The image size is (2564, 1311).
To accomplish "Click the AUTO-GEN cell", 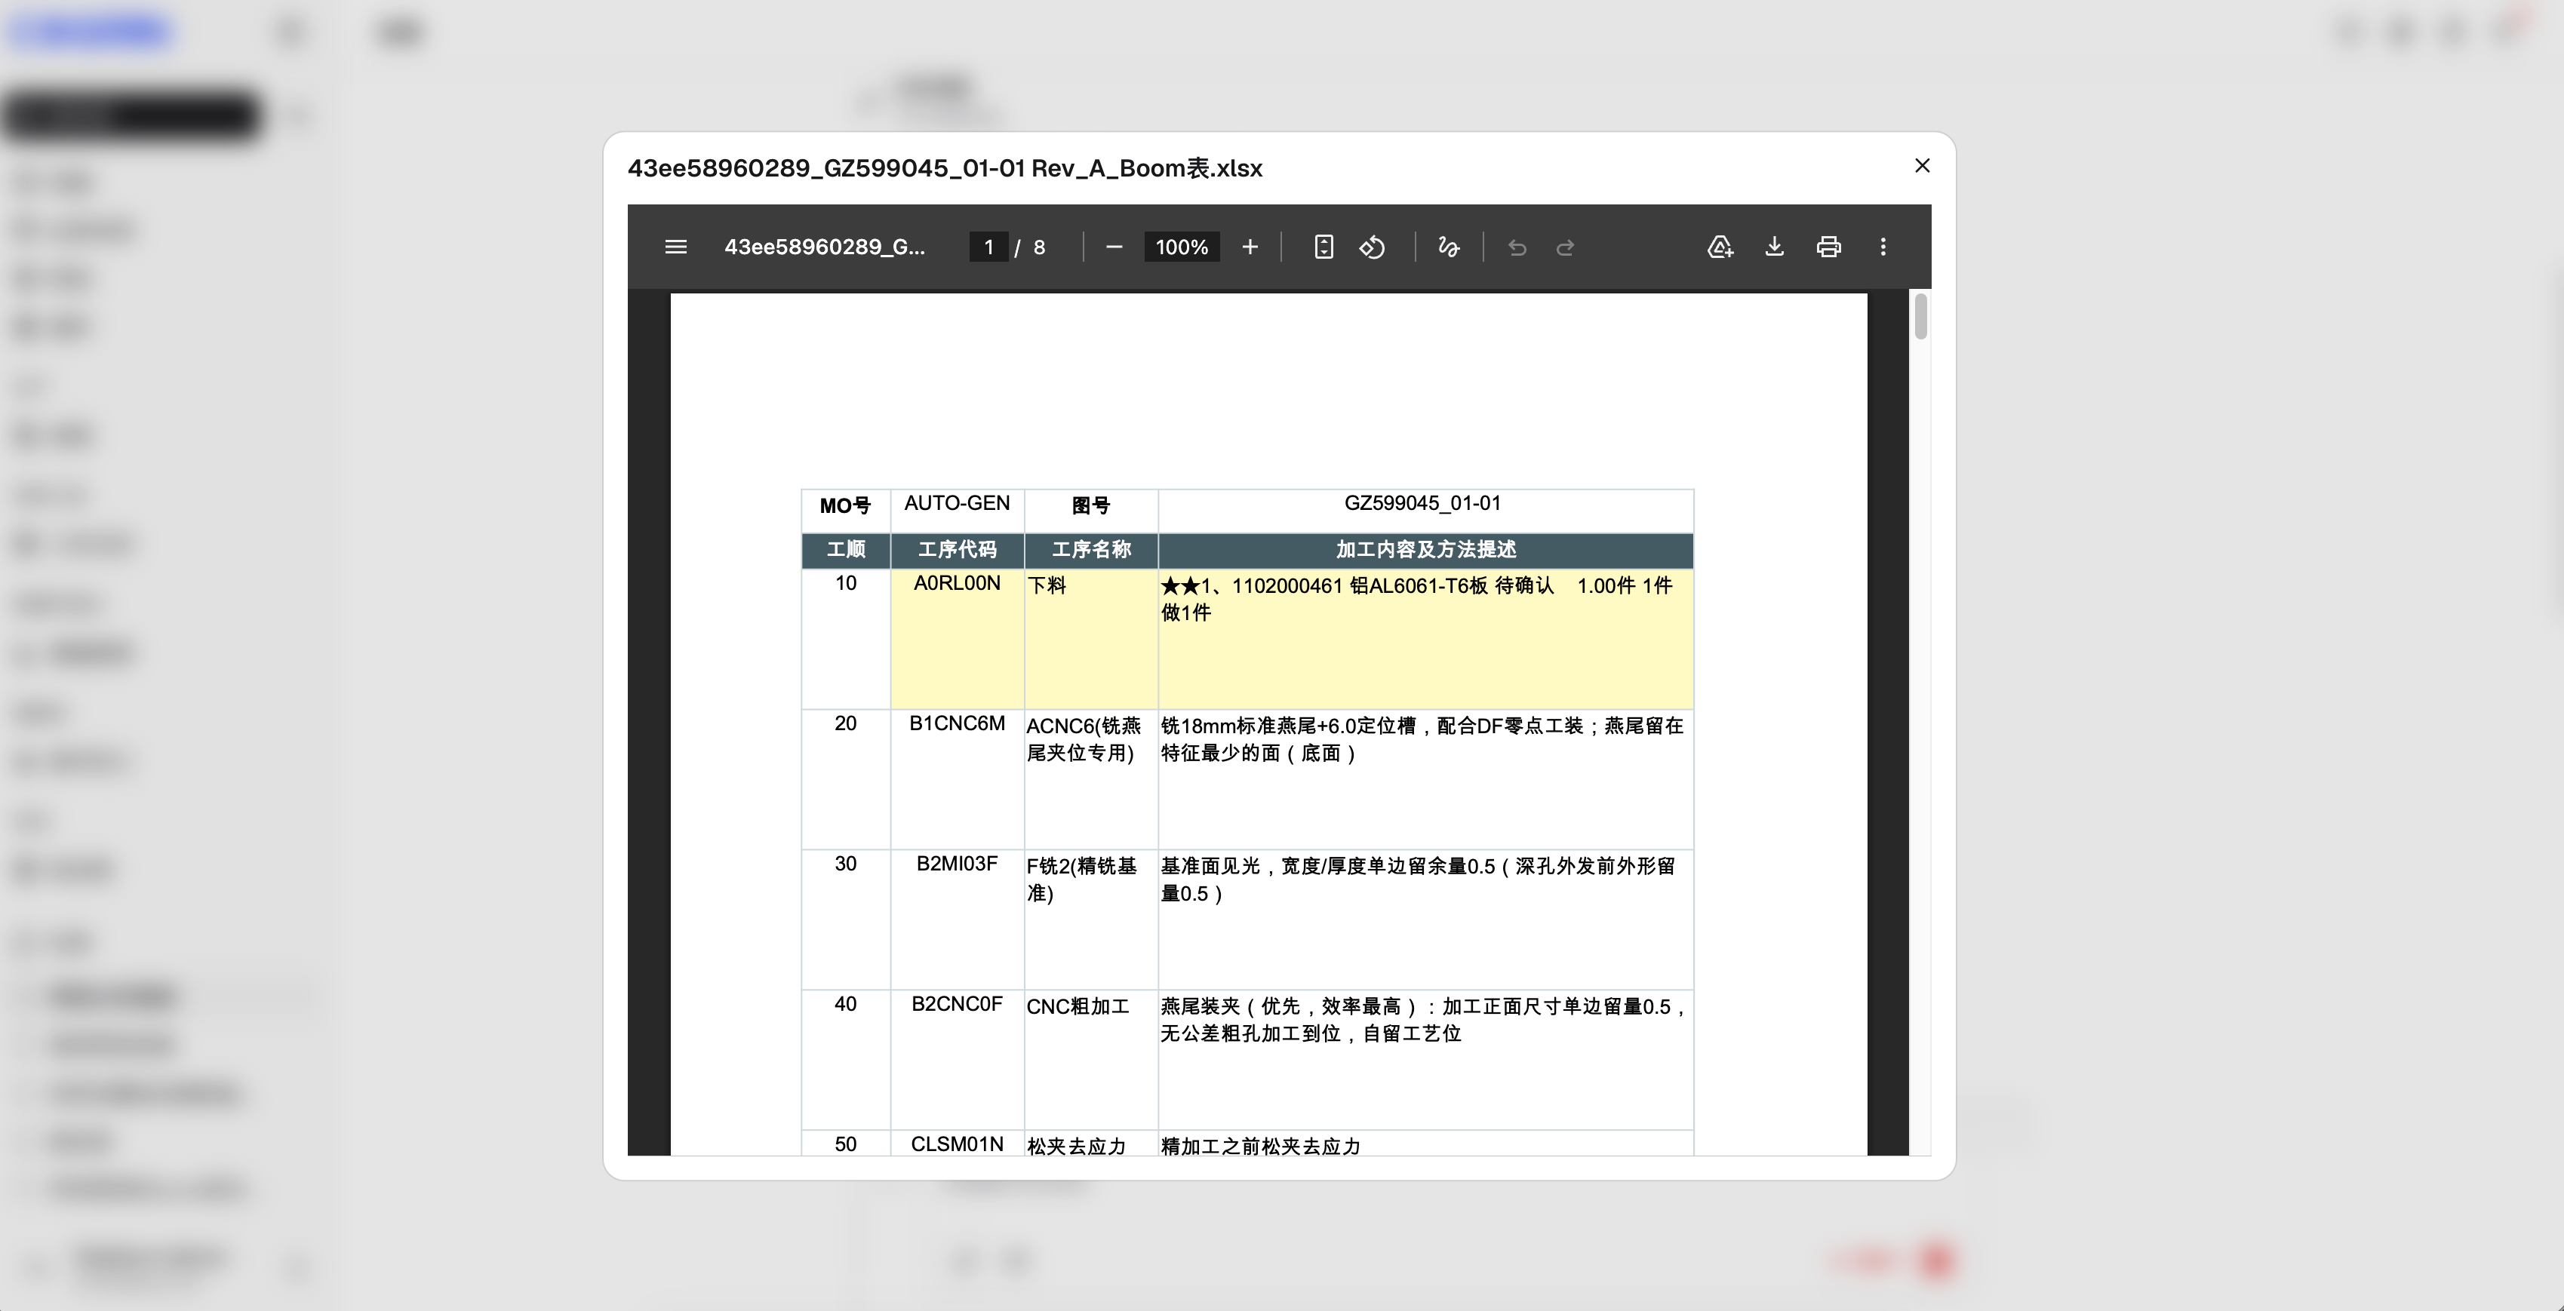I will pyautogui.click(x=958, y=510).
